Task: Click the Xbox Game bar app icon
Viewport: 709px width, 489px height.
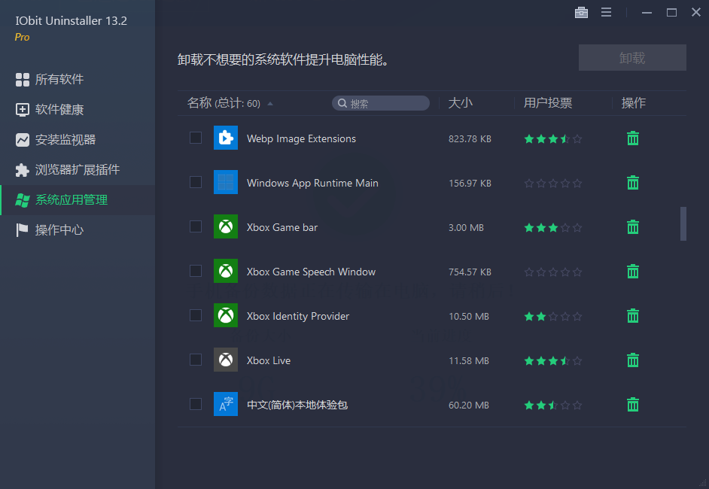Action: click(226, 226)
